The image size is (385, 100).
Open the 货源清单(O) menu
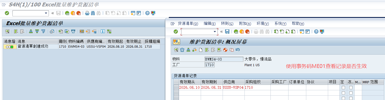tap(188, 24)
